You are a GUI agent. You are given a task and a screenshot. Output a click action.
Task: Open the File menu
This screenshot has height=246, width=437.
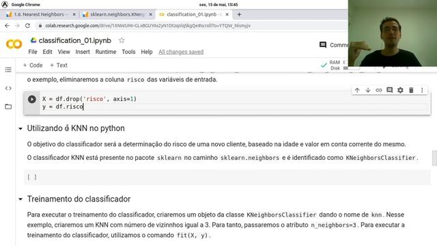(x=33, y=52)
